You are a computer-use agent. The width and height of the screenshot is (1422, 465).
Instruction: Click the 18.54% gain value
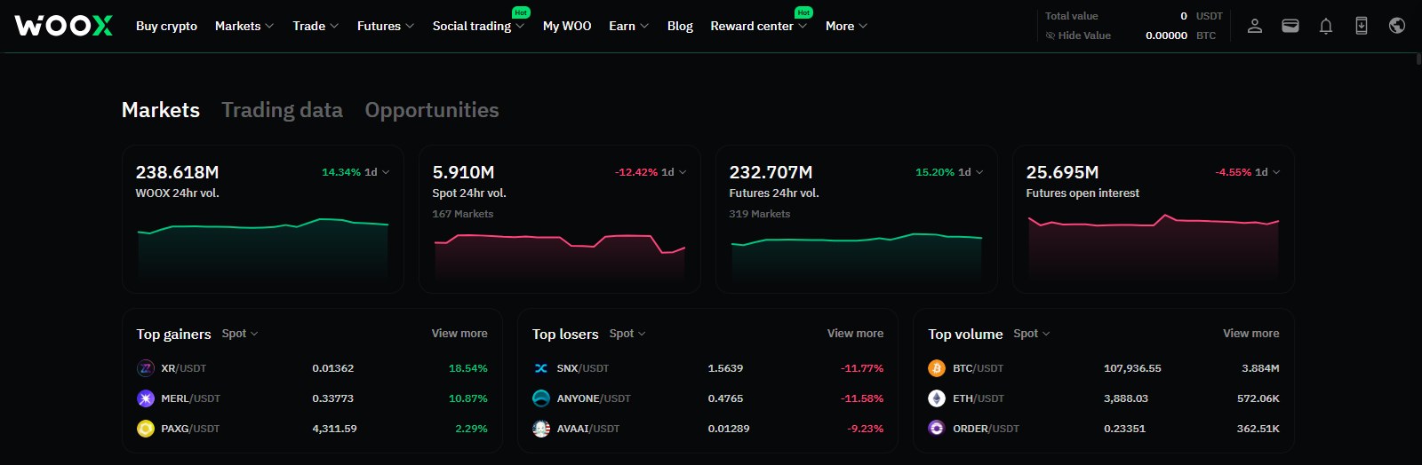point(468,368)
